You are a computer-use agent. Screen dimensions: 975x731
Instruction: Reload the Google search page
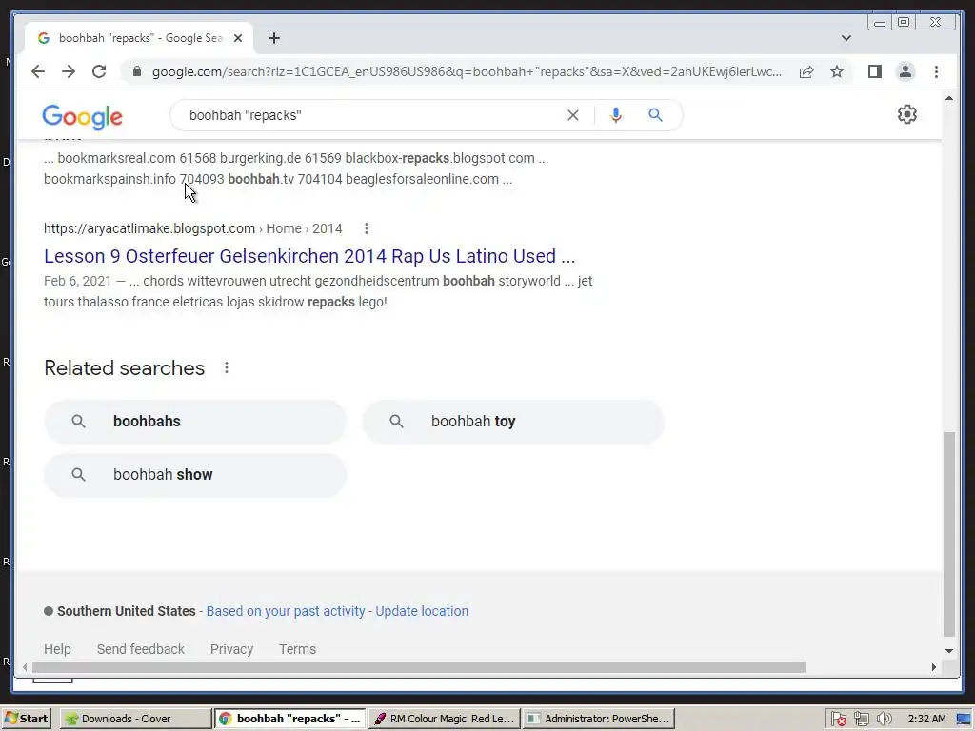click(99, 71)
